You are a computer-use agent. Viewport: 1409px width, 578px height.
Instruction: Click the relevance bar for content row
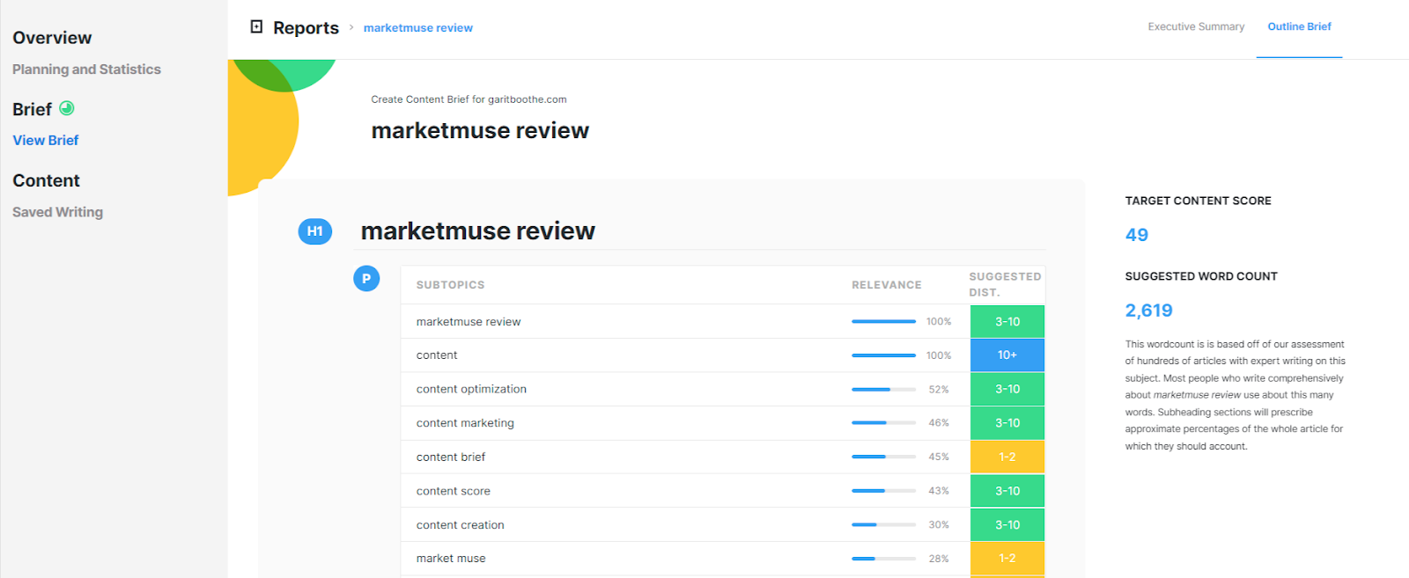coord(883,355)
